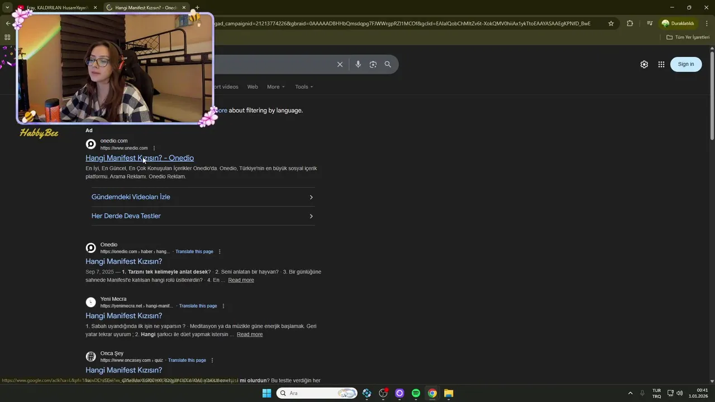Image resolution: width=715 pixels, height=402 pixels.
Task: Open the volume control in system tray
Action: pos(680,393)
